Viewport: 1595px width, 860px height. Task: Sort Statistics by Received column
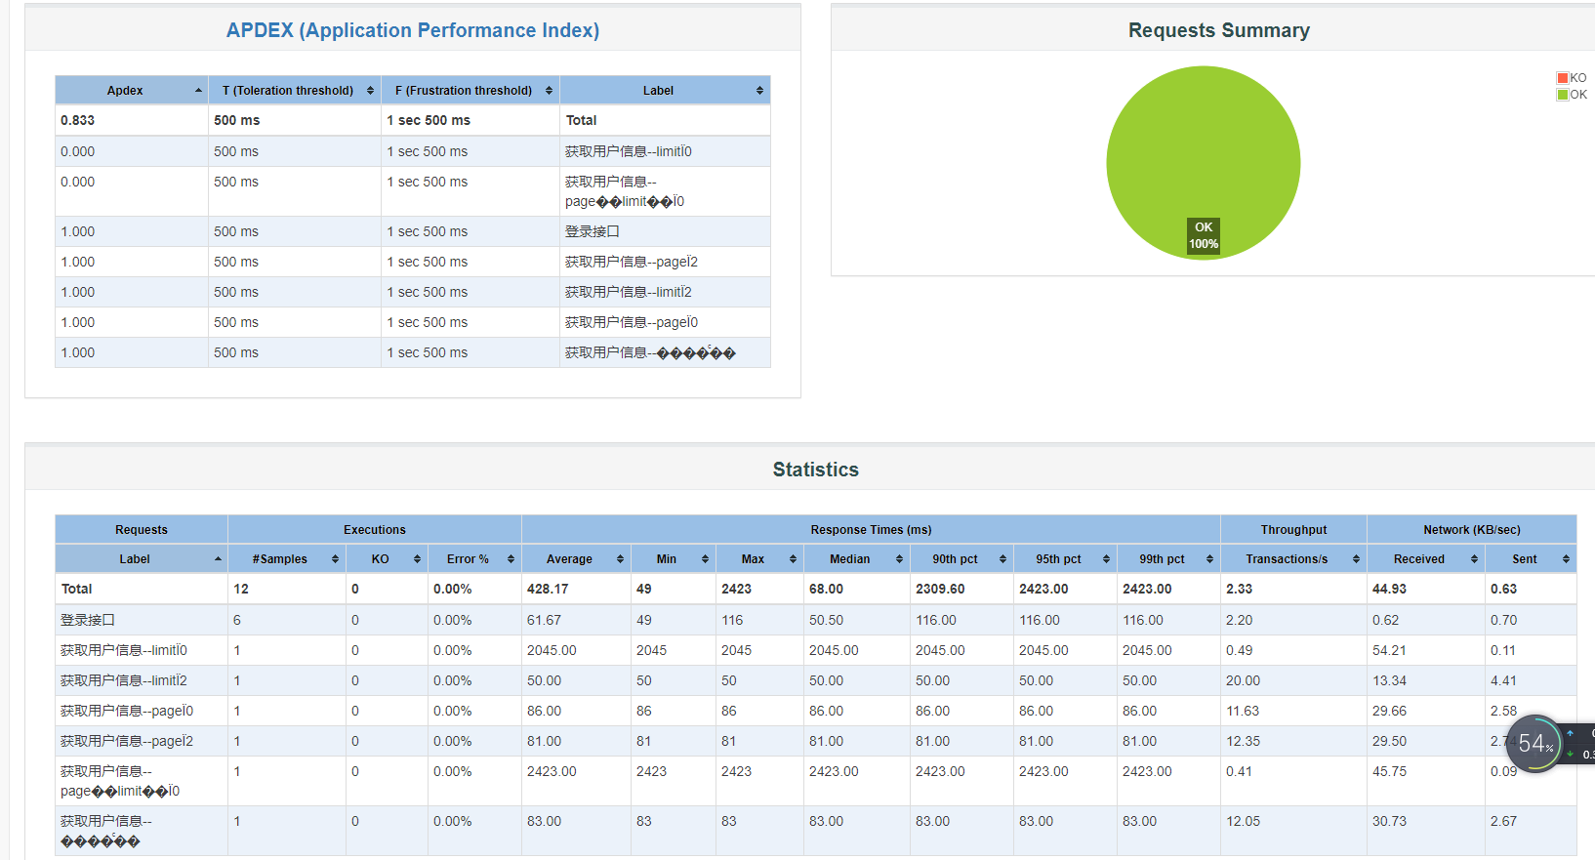1425,558
